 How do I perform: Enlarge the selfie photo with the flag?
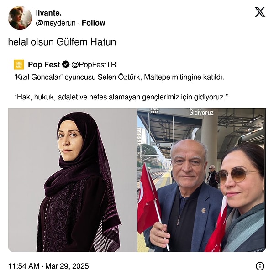pyautogui.click(x=201, y=180)
